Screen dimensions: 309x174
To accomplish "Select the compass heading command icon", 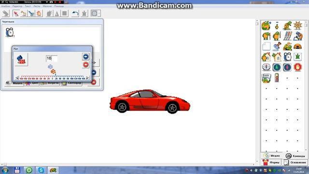I will point(266,67).
